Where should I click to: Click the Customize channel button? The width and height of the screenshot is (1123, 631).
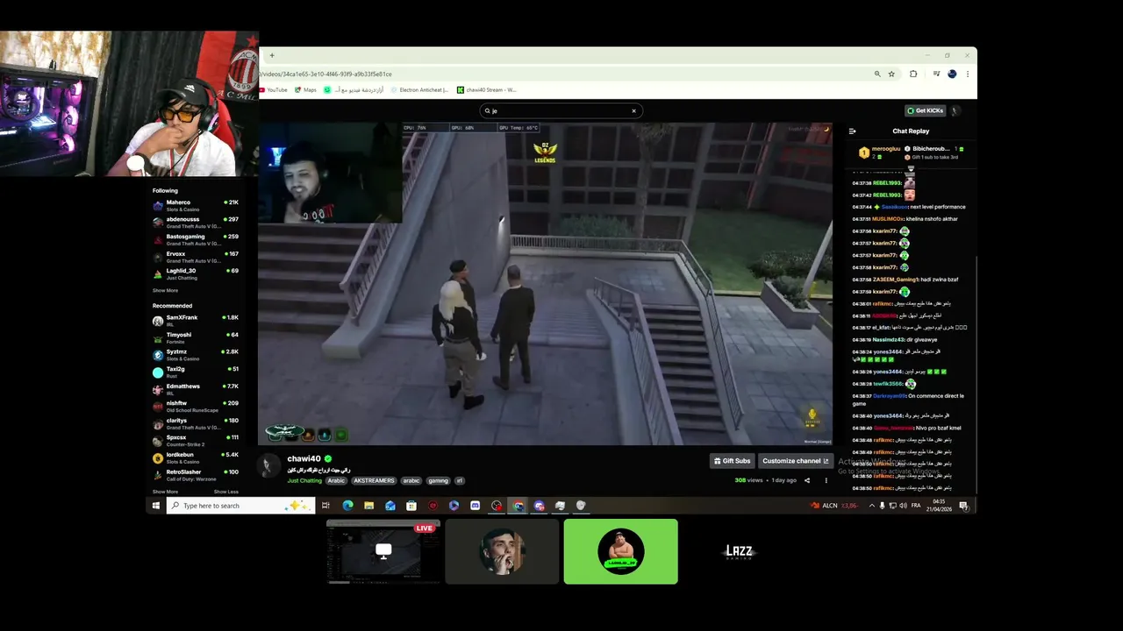[x=795, y=461]
